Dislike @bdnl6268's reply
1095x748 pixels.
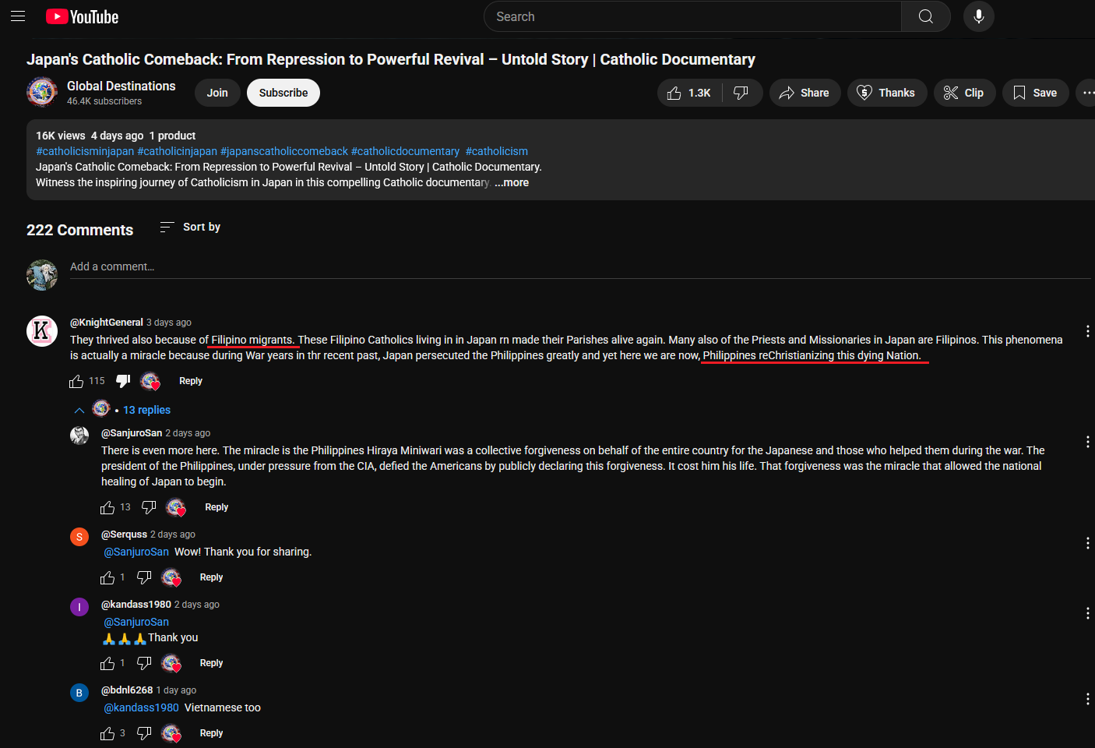pos(144,733)
